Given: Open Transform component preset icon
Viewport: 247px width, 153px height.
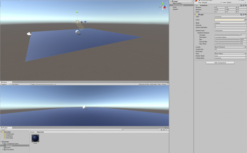Looking at the screenshot, I should (x=243, y=5).
